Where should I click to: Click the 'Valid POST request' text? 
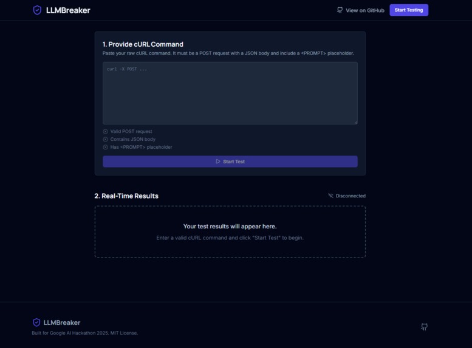click(x=131, y=132)
